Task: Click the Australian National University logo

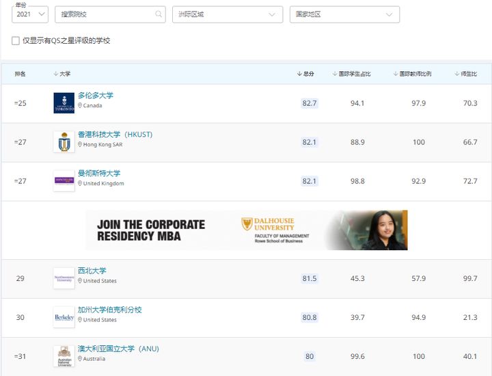Action: pos(64,356)
